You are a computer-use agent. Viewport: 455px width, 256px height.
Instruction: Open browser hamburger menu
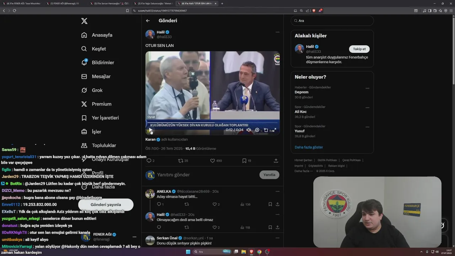tap(451, 11)
